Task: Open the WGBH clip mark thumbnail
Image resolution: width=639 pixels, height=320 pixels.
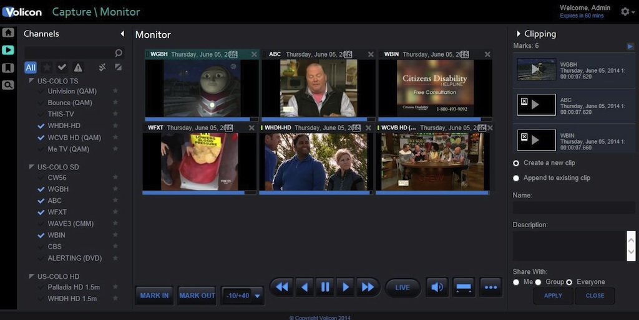Action: tap(536, 69)
